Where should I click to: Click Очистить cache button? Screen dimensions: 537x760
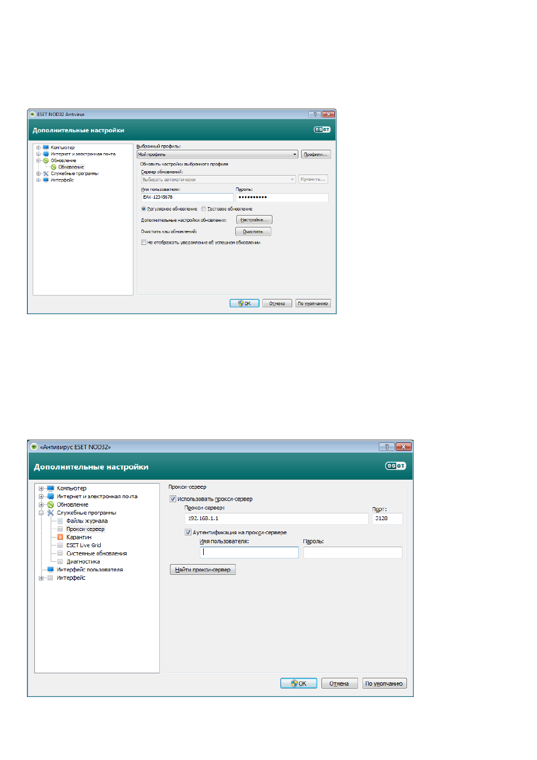tap(253, 231)
